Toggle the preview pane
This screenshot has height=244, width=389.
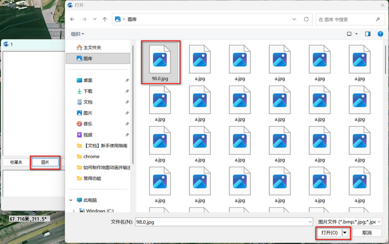point(368,34)
